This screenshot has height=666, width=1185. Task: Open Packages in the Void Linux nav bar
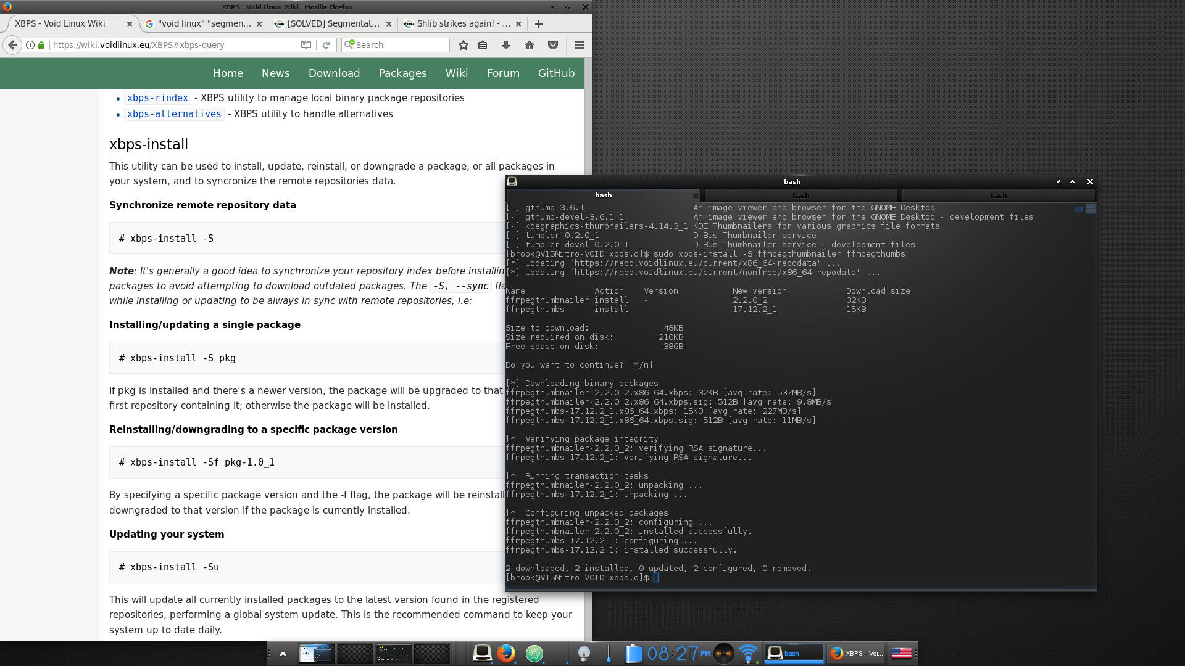pyautogui.click(x=402, y=73)
